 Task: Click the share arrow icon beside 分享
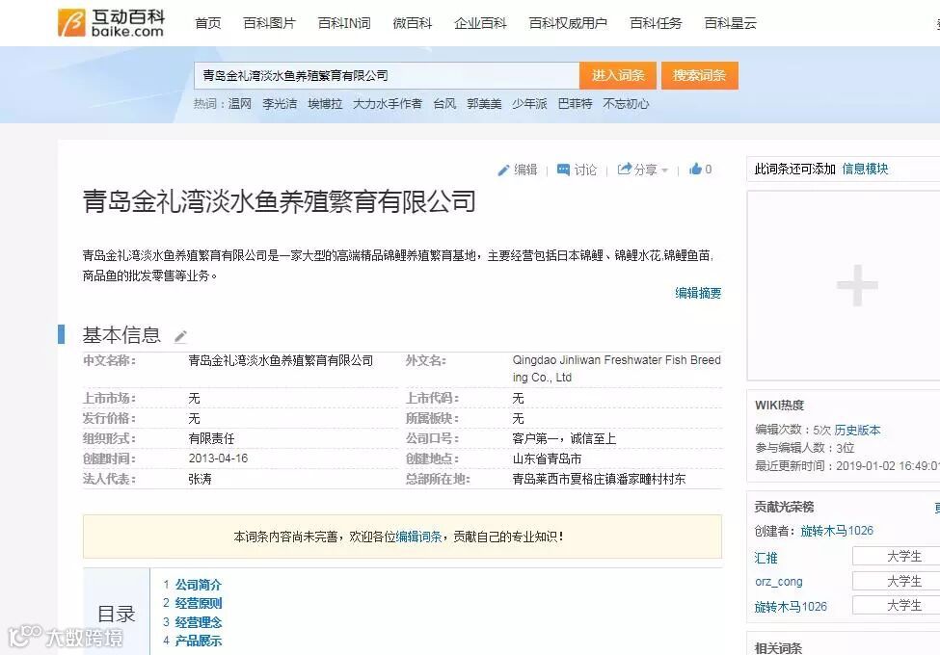pos(625,169)
